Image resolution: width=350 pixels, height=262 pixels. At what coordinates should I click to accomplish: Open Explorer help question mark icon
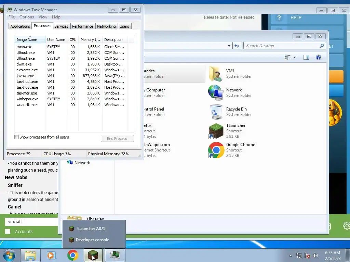click(x=319, y=57)
